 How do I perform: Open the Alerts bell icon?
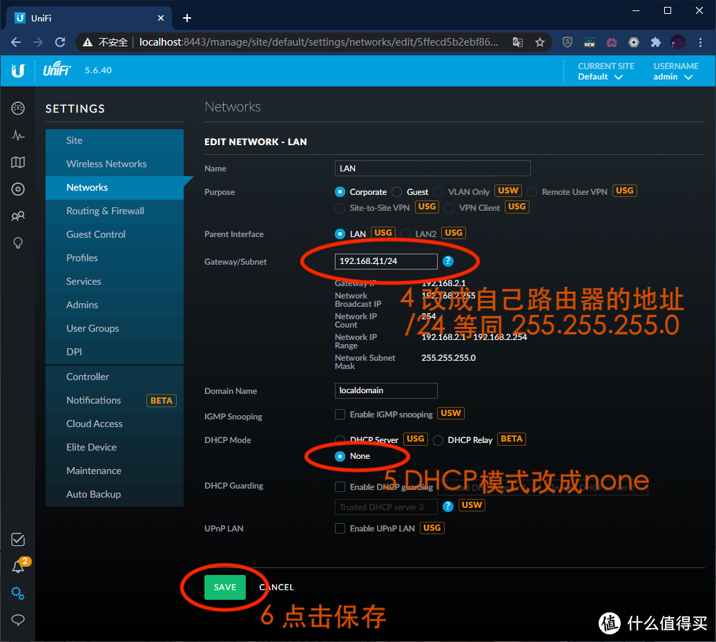[18, 567]
